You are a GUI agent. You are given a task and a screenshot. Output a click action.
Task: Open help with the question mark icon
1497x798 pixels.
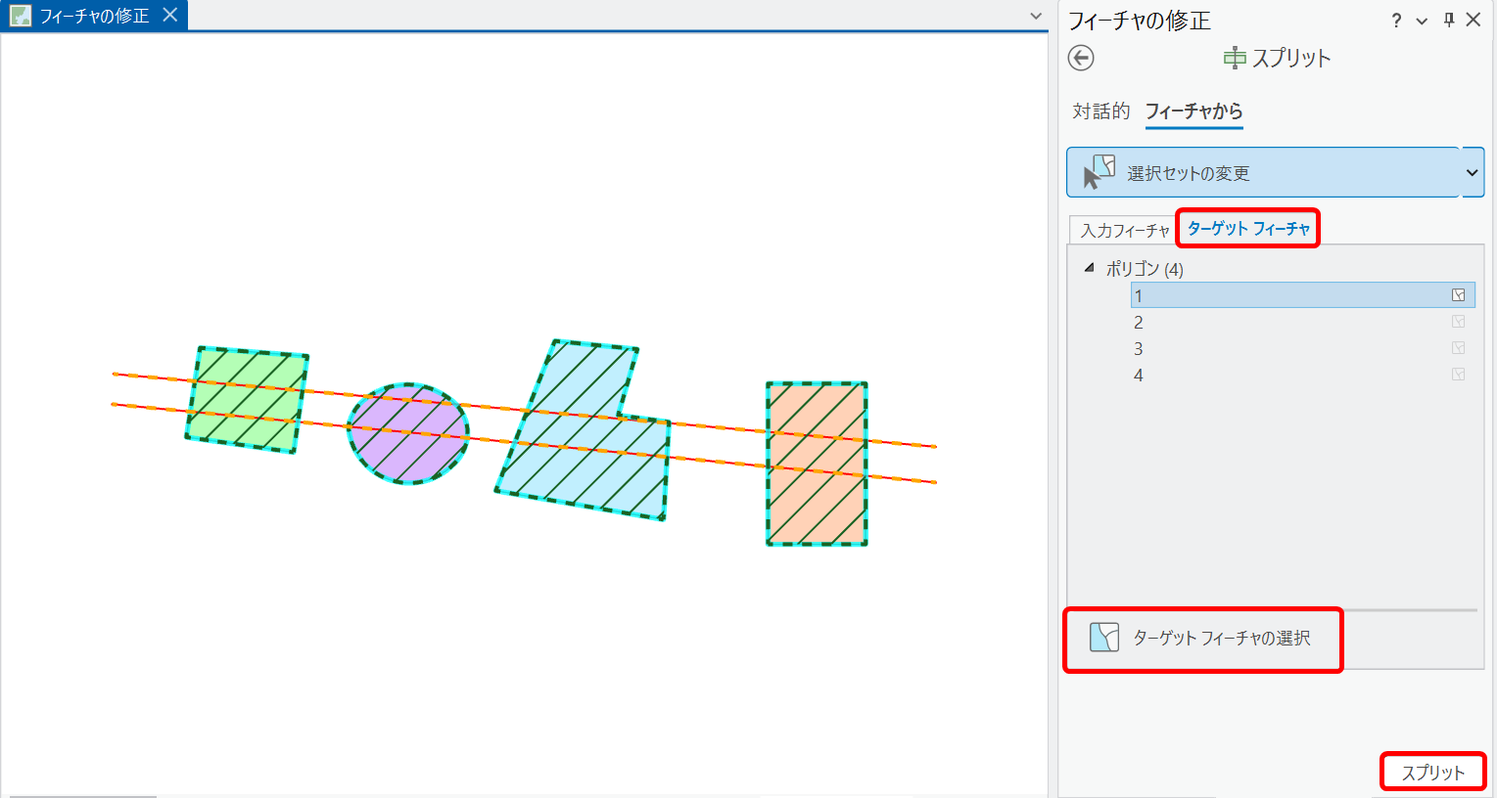coord(1396,21)
